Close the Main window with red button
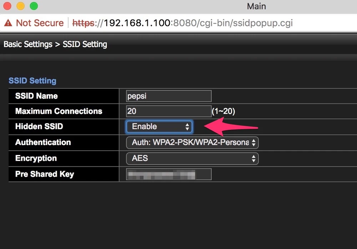The image size is (357, 249). [x=8, y=6]
